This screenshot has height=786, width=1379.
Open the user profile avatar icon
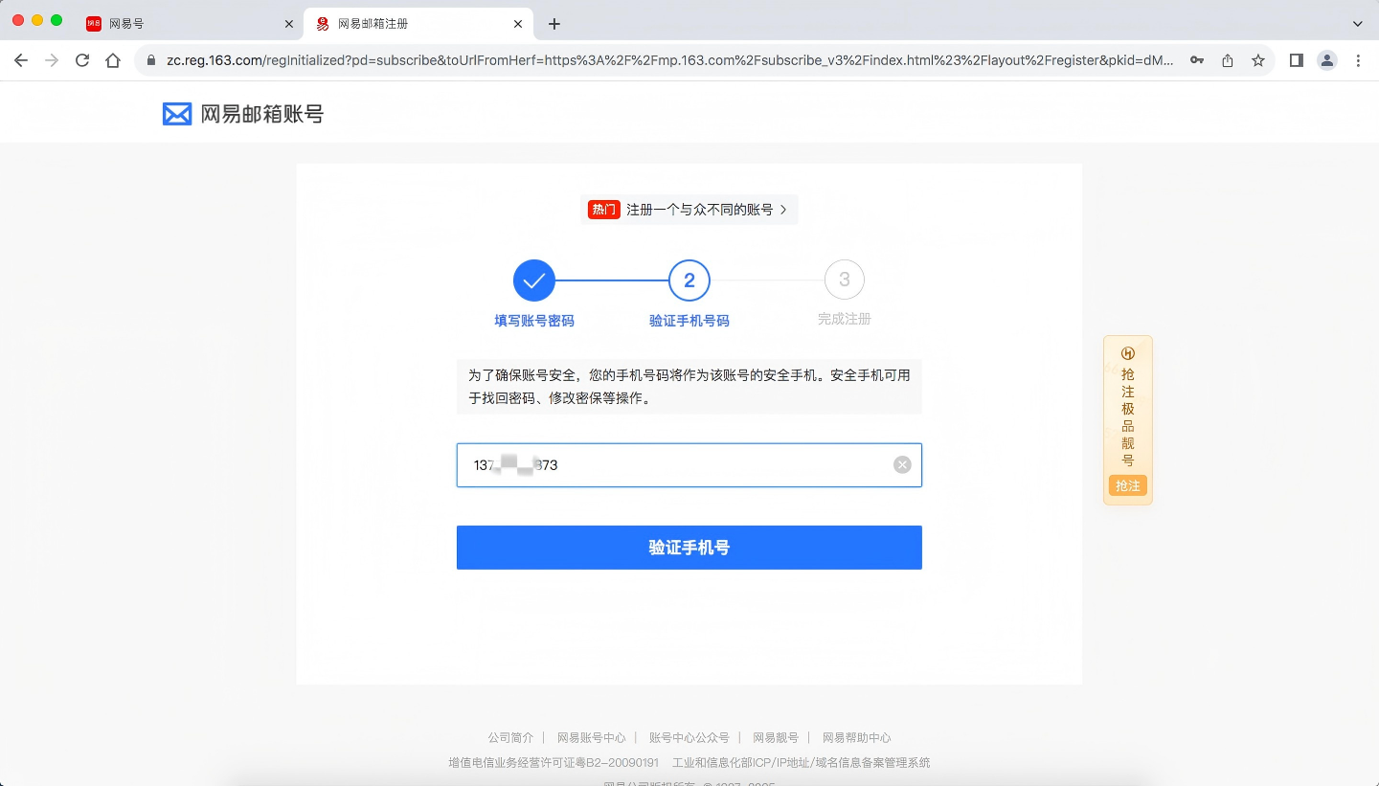[x=1327, y=60]
